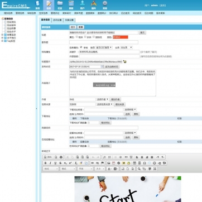Open 版本更新 in the submenu bar
The width and height of the screenshot is (202, 202).
[160, 13]
